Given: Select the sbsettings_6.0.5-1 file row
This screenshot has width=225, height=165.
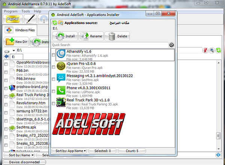Looking at the screenshot, I should (x=26, y=121).
